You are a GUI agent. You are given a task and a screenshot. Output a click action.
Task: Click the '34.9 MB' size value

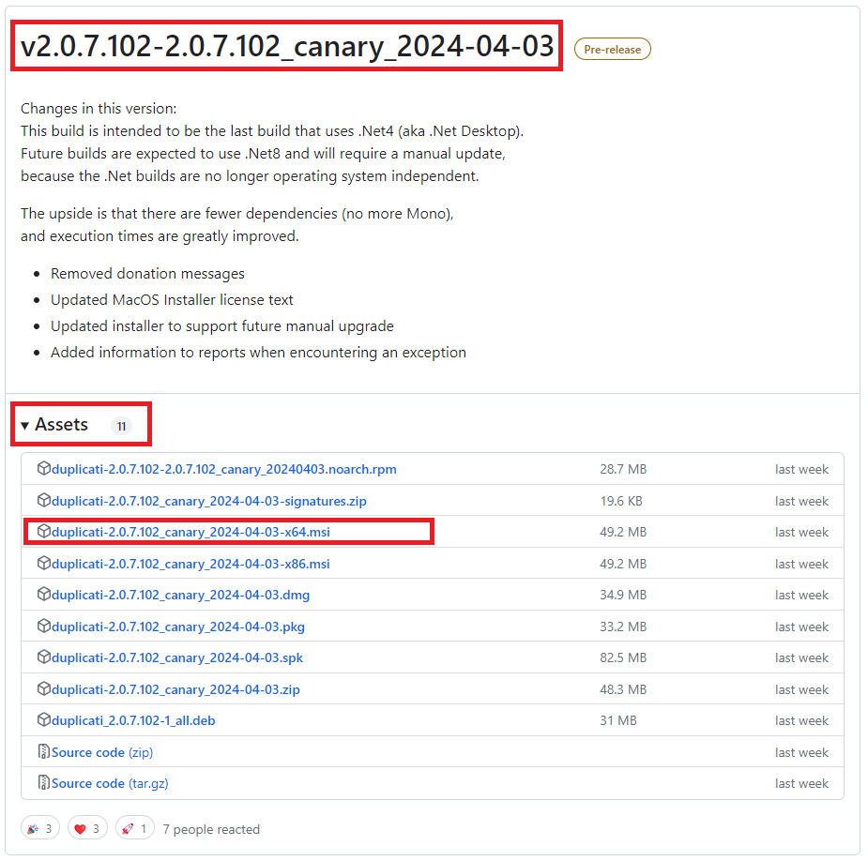click(623, 596)
